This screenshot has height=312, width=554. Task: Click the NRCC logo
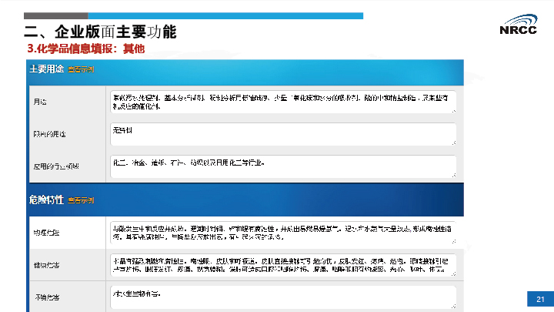coord(519,23)
